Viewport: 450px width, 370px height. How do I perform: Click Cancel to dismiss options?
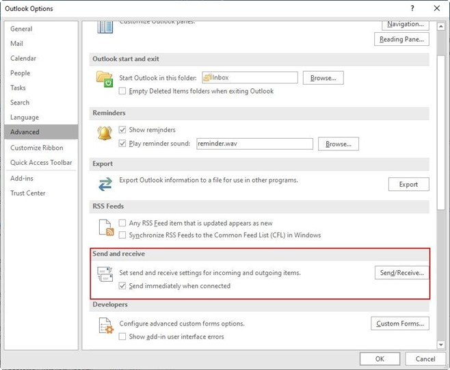(425, 359)
